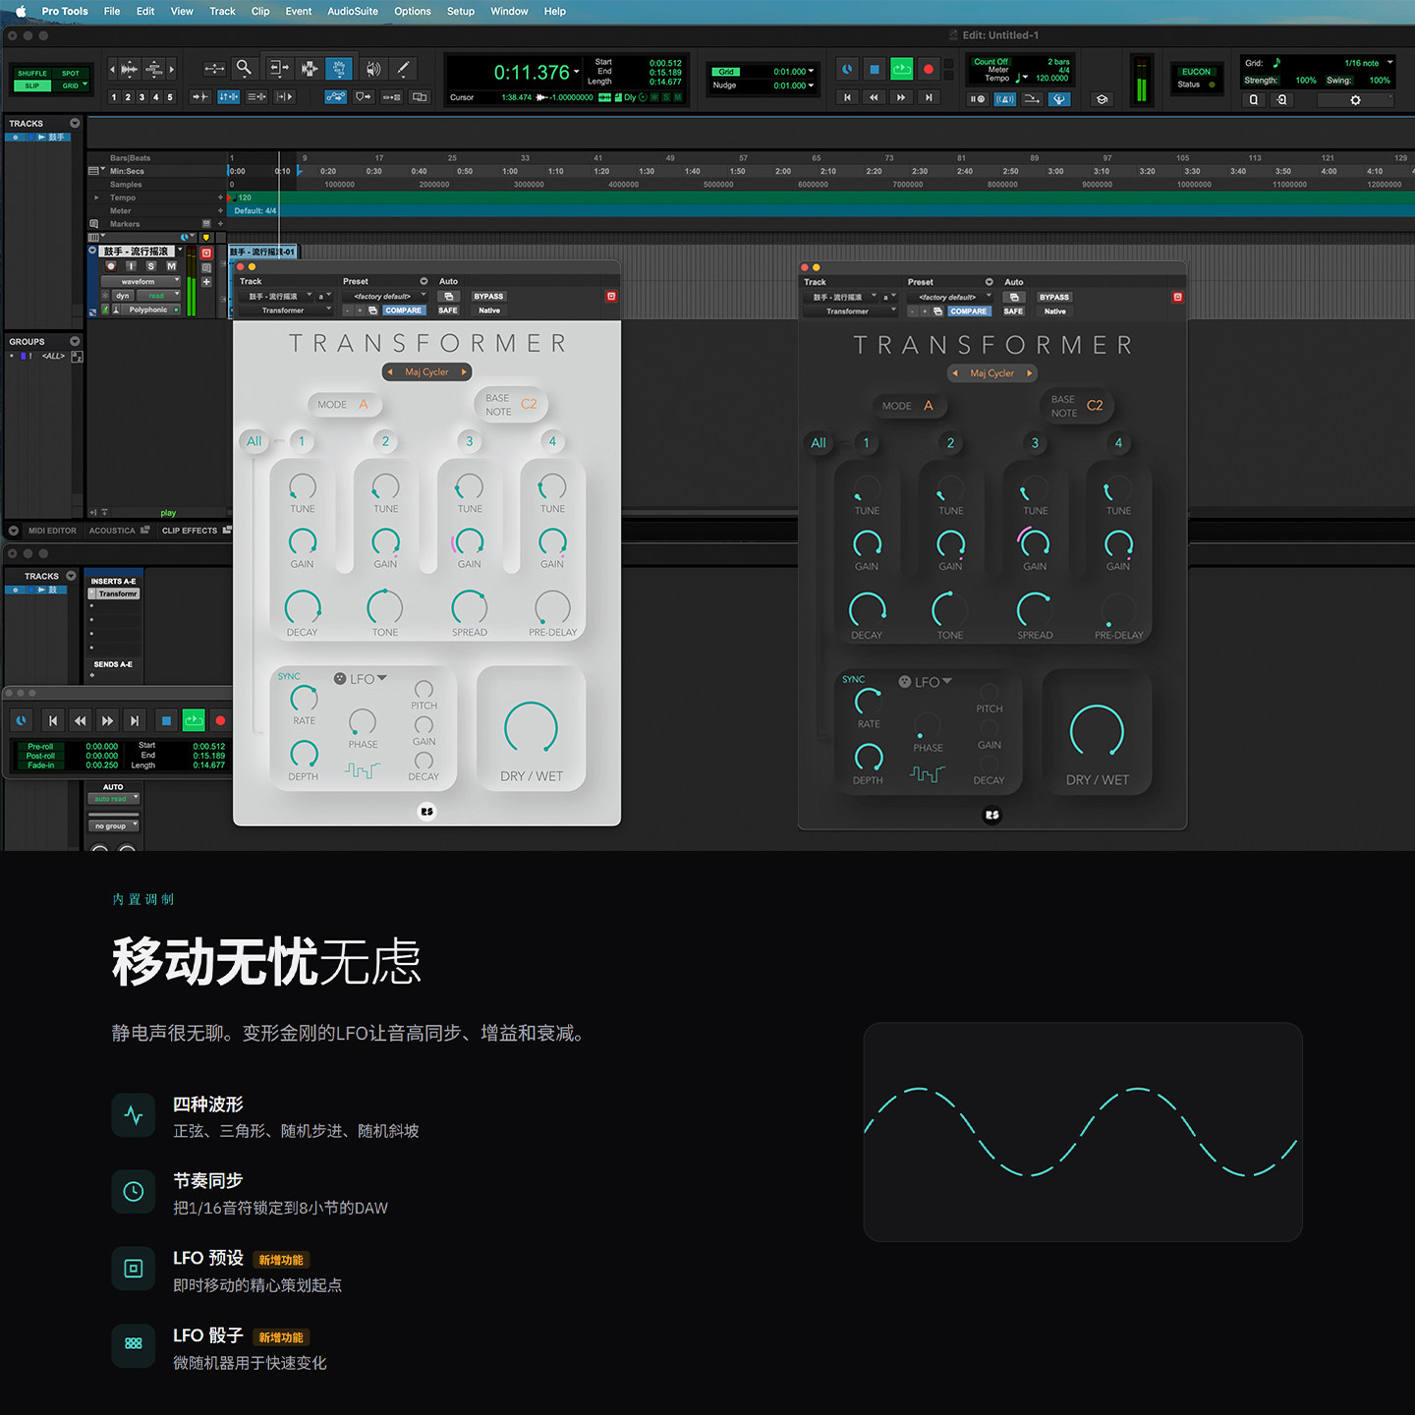The height and width of the screenshot is (1415, 1415).
Task: Toggle BYPASS in the light Transformer plugin window
Action: [x=488, y=296]
